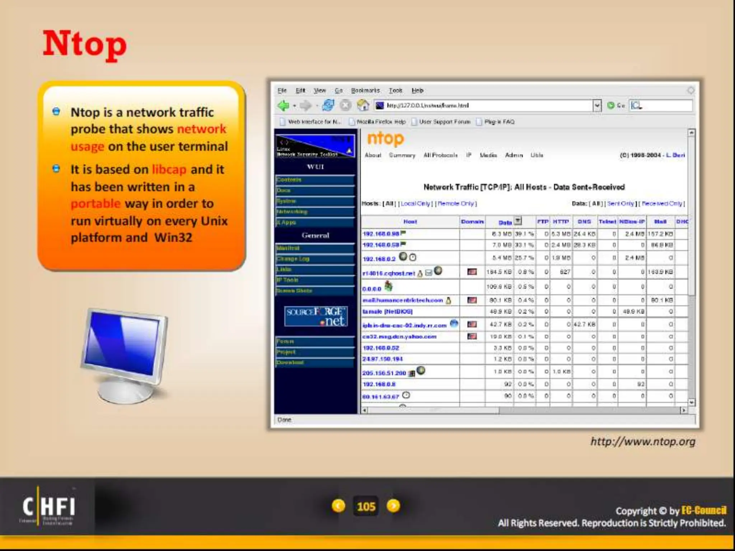
Task: Click the green Back arrow in browser toolbar
Action: tap(284, 105)
